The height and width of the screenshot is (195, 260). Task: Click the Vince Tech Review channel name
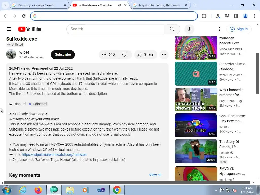(232, 49)
